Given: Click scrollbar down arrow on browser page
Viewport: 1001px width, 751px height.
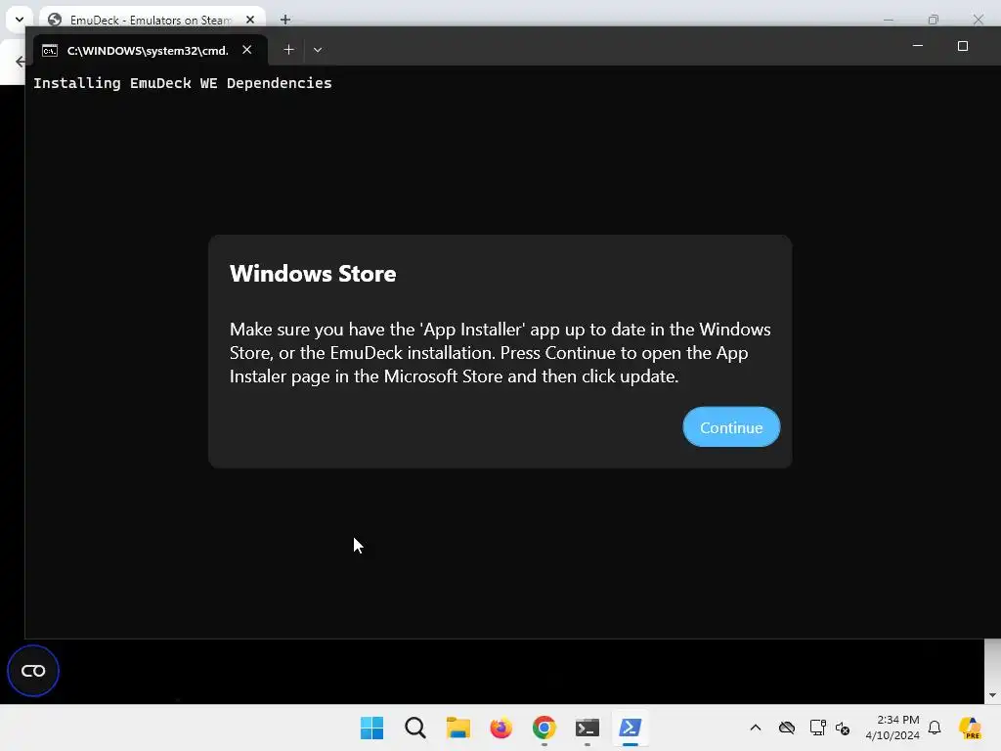Looking at the screenshot, I should point(992,695).
